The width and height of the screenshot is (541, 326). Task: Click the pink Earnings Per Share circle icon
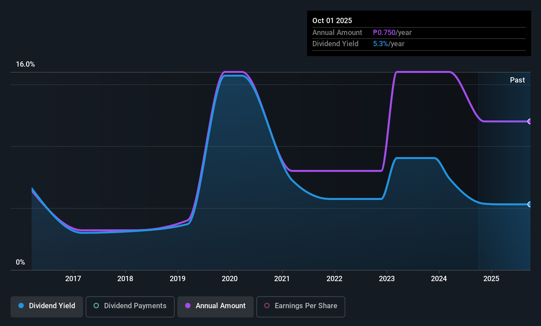coord(266,306)
